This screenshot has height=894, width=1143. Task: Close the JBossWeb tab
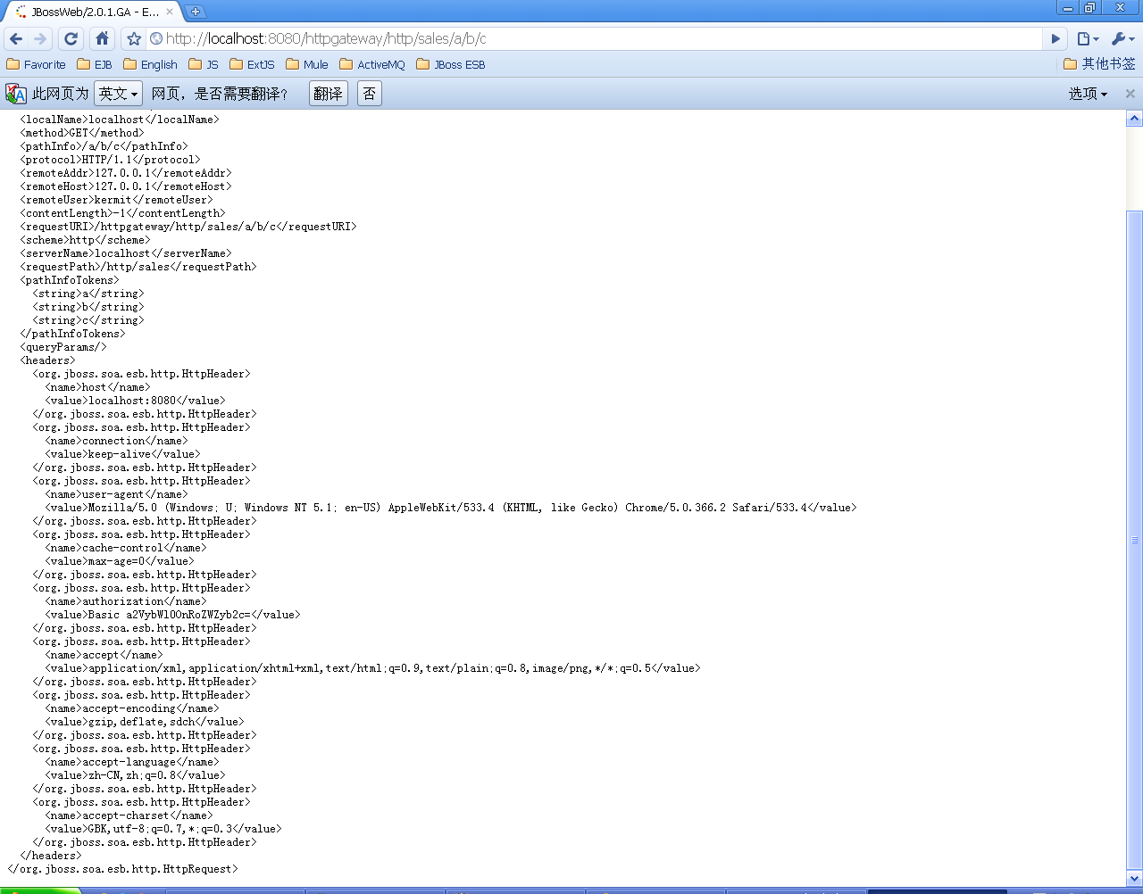(x=170, y=12)
